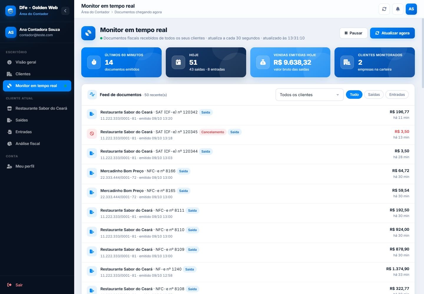Click the document icon on NFC-e nº 8166 row
424x294 pixels.
pyautogui.click(x=92, y=173)
